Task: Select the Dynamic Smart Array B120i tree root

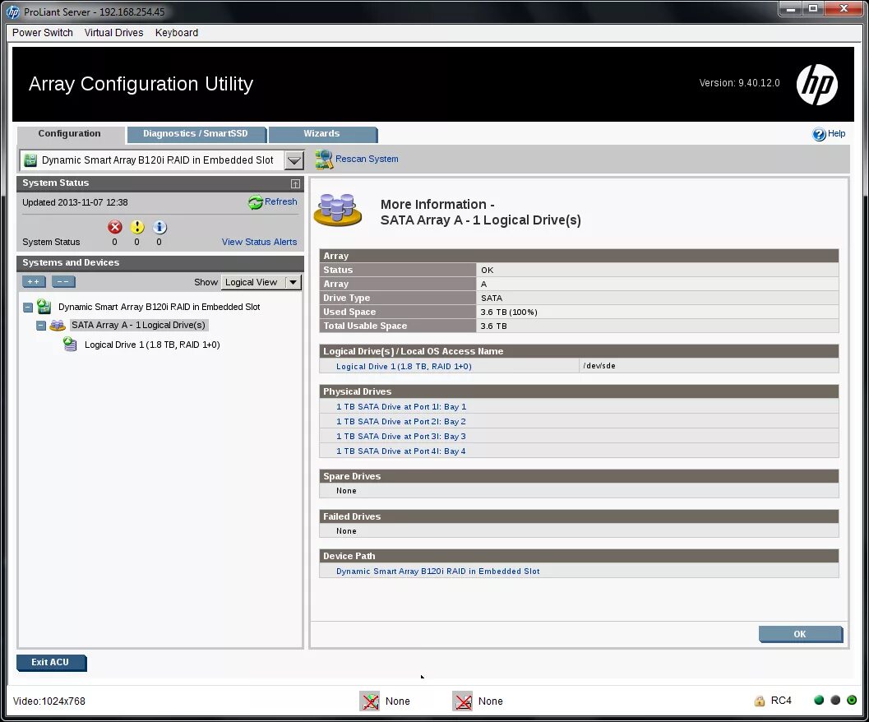Action: click(159, 307)
